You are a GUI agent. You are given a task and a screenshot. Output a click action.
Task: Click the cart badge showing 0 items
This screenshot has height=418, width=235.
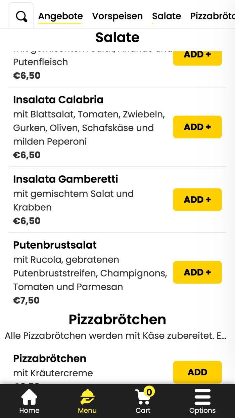[x=149, y=391]
